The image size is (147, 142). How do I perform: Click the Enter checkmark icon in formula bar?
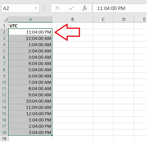tap(71, 8)
